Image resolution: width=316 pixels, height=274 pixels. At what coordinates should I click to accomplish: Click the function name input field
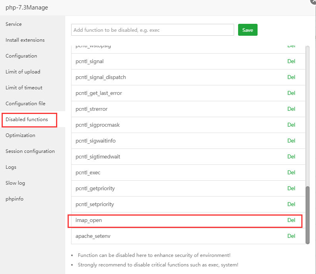pos(153,30)
